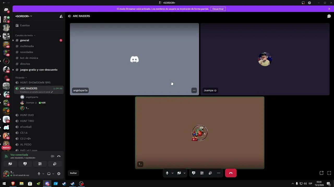Collapse the Canales de texto category
Image resolution: width=334 pixels, height=187 pixels.
(25, 35)
